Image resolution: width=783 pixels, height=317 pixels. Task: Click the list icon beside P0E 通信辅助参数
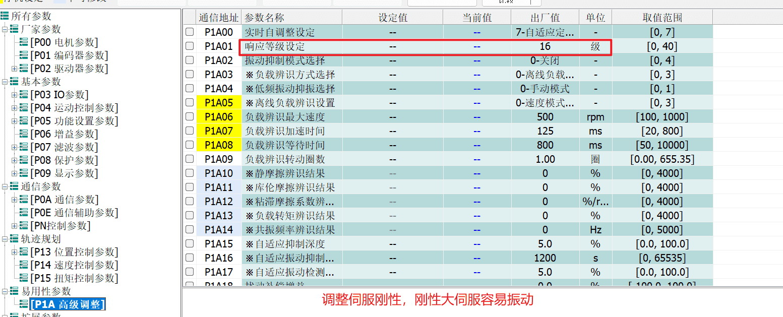(x=24, y=213)
